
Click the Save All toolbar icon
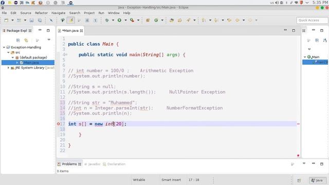click(x=40, y=21)
